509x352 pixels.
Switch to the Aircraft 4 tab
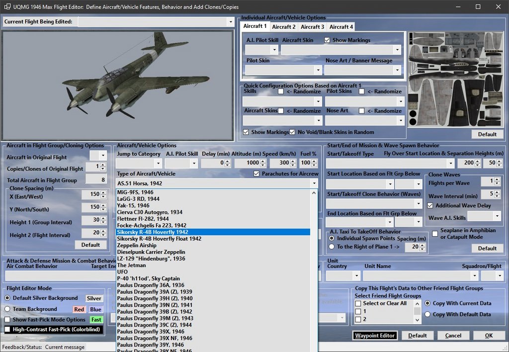pyautogui.click(x=341, y=27)
